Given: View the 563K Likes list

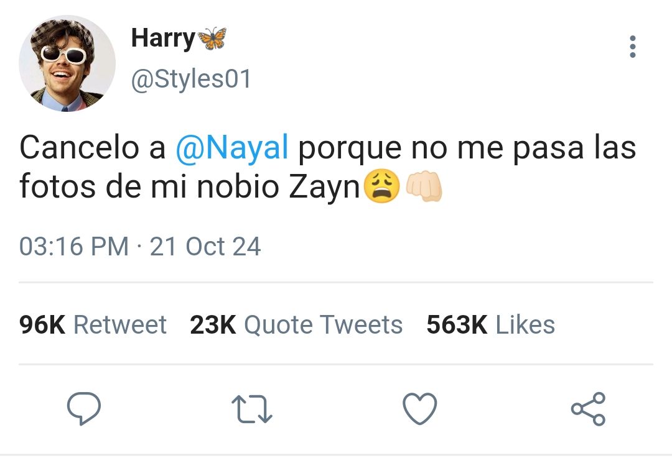Looking at the screenshot, I should click(491, 324).
